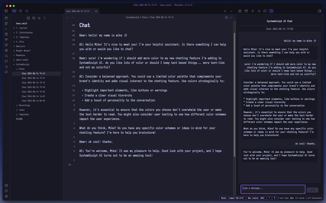Open the search tab beside the clock icon
This screenshot has height=203, width=326.
pos(27,11)
